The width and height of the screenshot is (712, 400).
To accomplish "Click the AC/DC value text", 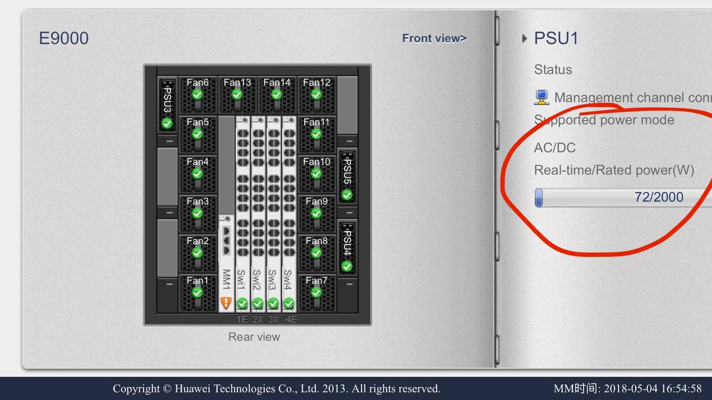I will [x=555, y=148].
